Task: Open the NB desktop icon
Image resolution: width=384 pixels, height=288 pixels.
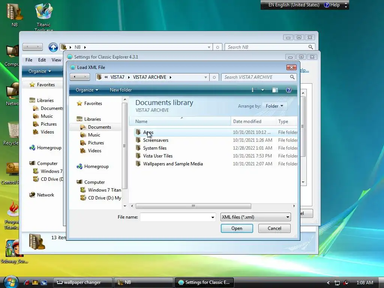Action: tap(15, 15)
